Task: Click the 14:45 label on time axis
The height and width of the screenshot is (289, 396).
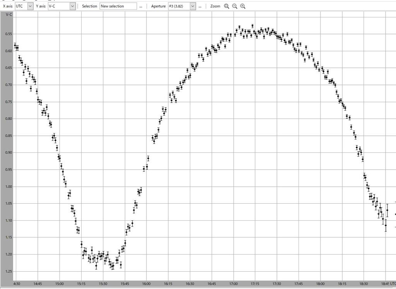Action: 38,284
